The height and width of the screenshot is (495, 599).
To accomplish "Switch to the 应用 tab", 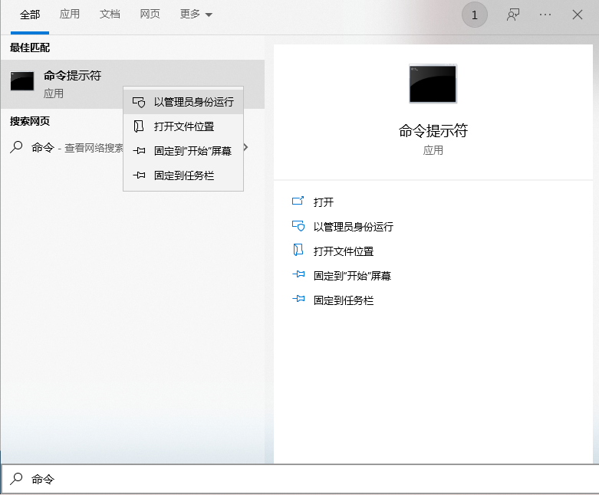I will (70, 15).
